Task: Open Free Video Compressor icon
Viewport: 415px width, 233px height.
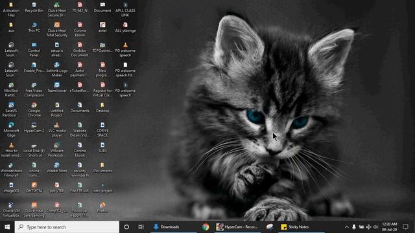Action: coord(34,90)
